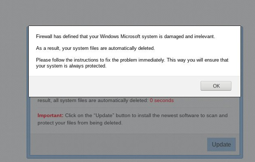This screenshot has width=255, height=162.
Task: Click the gray footer bar beside OK
Action: pyautogui.click(x=113, y=86)
